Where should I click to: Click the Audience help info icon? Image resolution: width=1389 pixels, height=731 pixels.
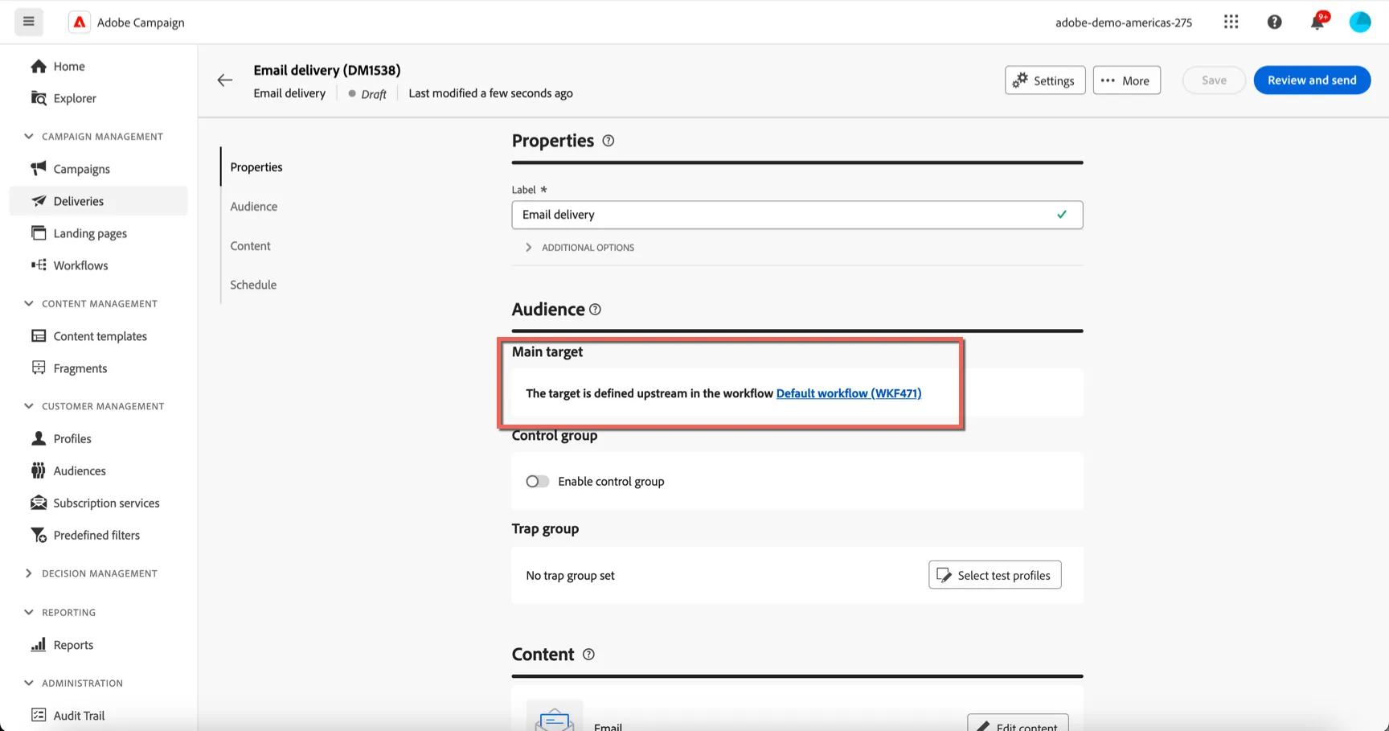tap(595, 310)
